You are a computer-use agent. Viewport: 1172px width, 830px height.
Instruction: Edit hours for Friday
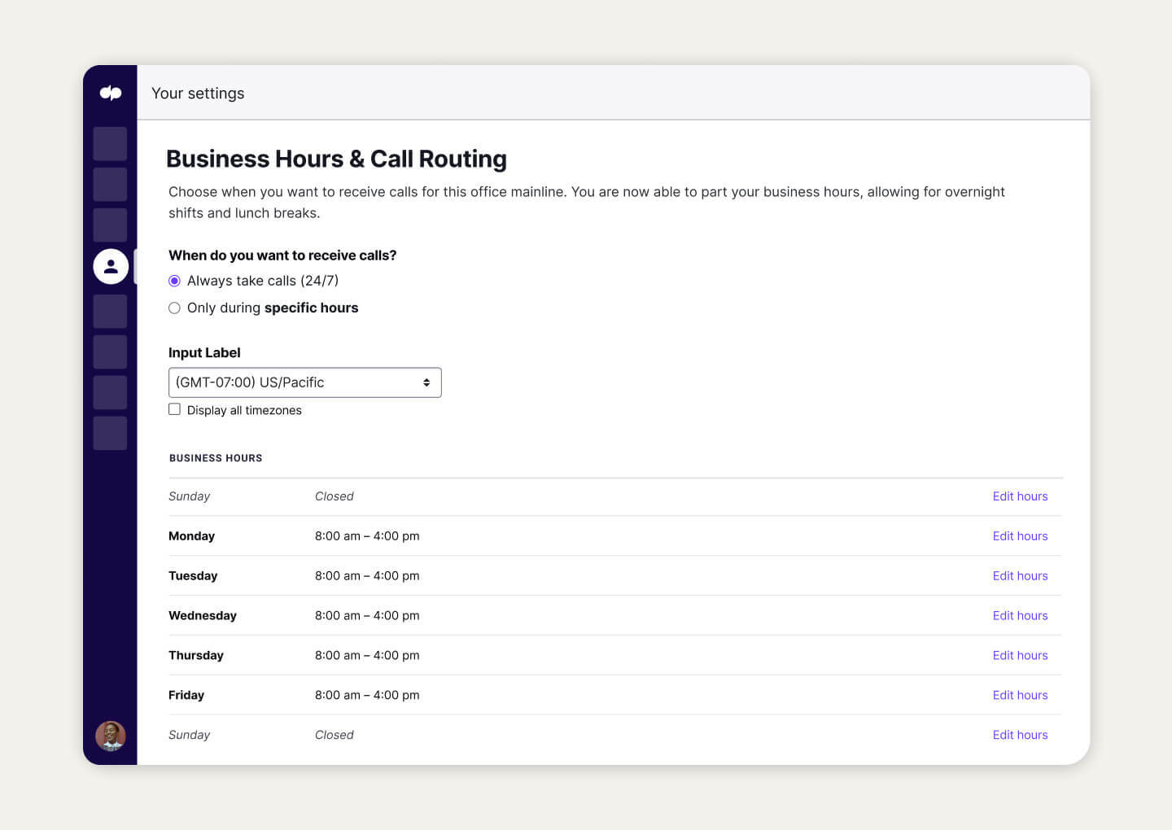coord(1020,696)
